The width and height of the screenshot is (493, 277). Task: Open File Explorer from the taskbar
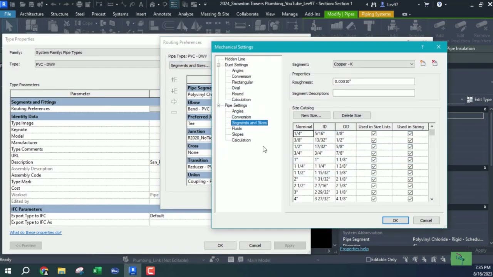coord(62,271)
